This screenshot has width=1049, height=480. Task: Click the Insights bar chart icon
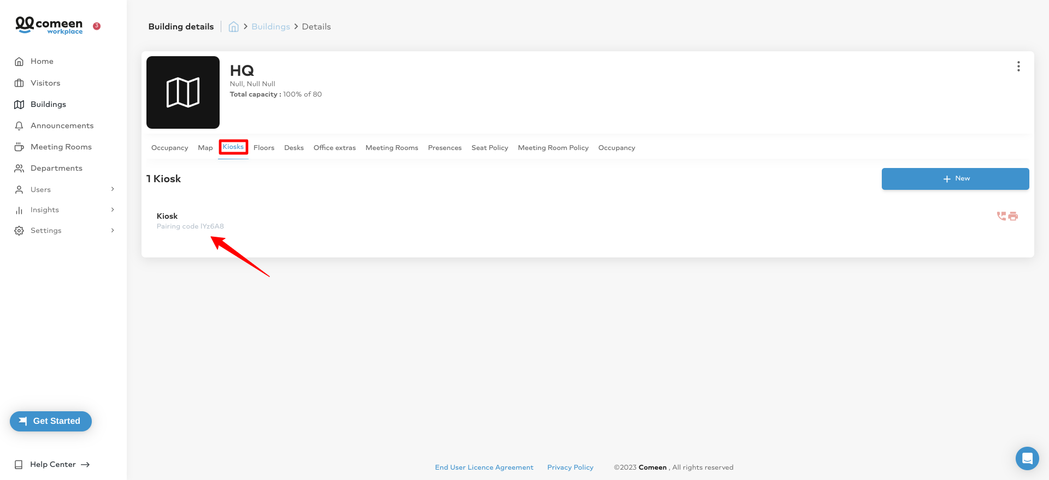pos(19,210)
